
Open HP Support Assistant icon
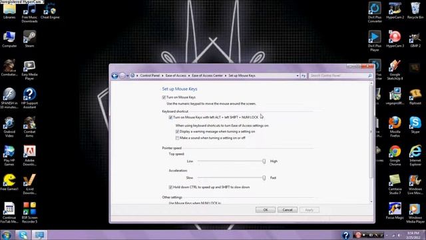coord(29,99)
